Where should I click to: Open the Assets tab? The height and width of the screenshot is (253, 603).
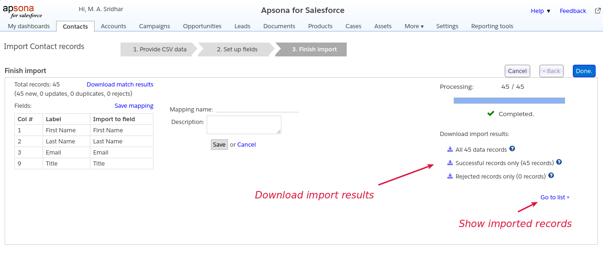[x=383, y=26]
